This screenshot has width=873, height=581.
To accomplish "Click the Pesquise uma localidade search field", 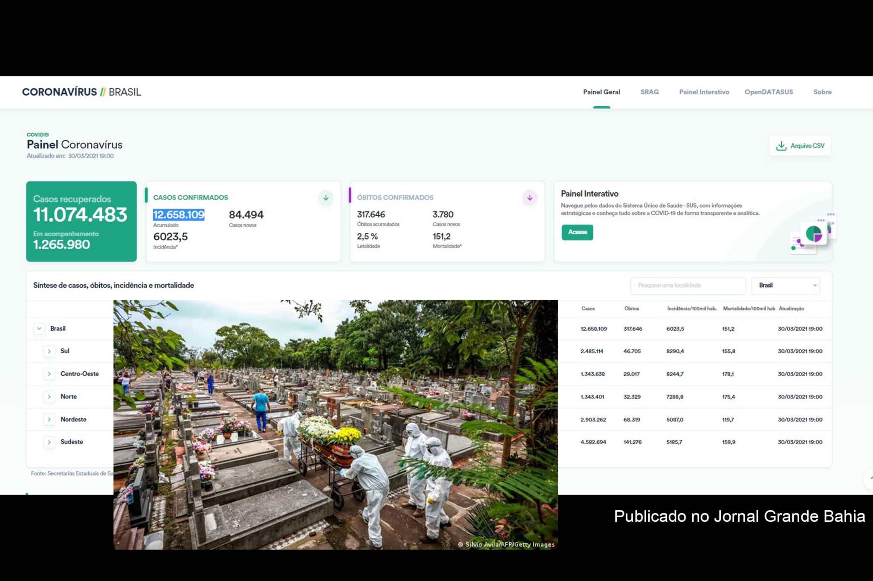I will (x=688, y=285).
